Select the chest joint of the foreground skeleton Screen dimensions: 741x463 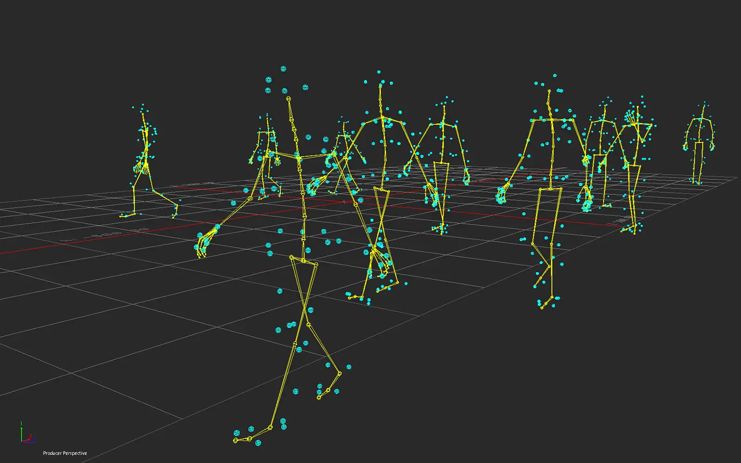coord(299,158)
